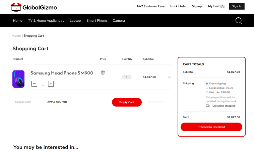The image size is (254, 158).
Task: Open TV & Home Appliances menu
Action: tap(46, 21)
